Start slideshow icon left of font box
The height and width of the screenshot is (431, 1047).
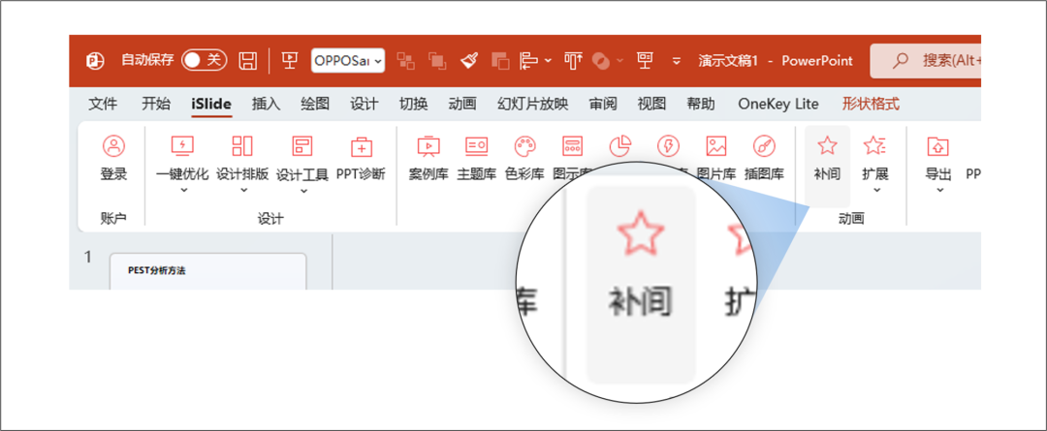(290, 61)
